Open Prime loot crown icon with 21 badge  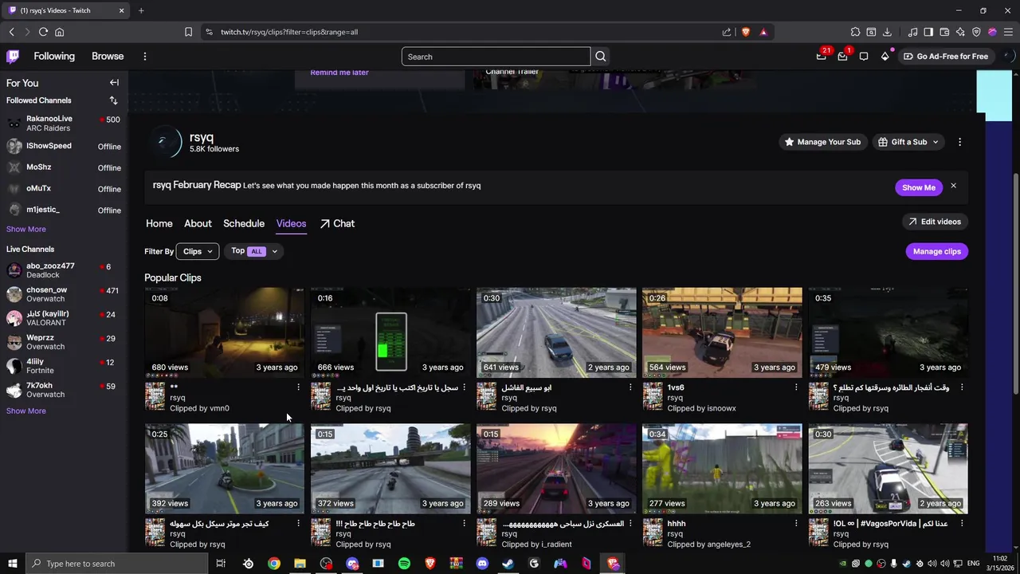pyautogui.click(x=822, y=57)
